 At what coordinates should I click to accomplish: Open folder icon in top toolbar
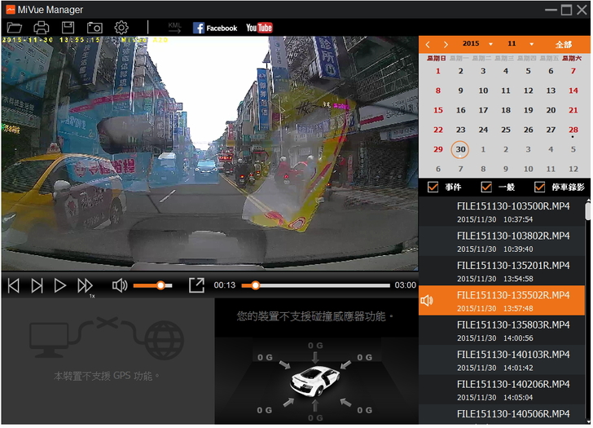point(15,28)
